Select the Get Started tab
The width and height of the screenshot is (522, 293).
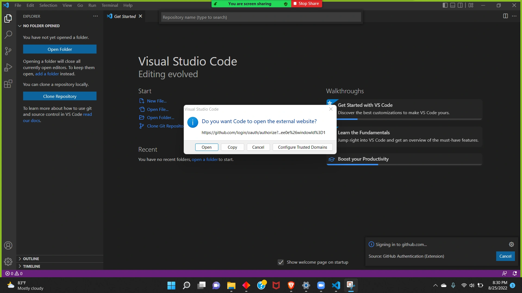tap(125, 16)
